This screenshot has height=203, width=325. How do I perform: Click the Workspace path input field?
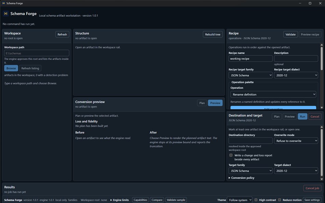[37, 53]
